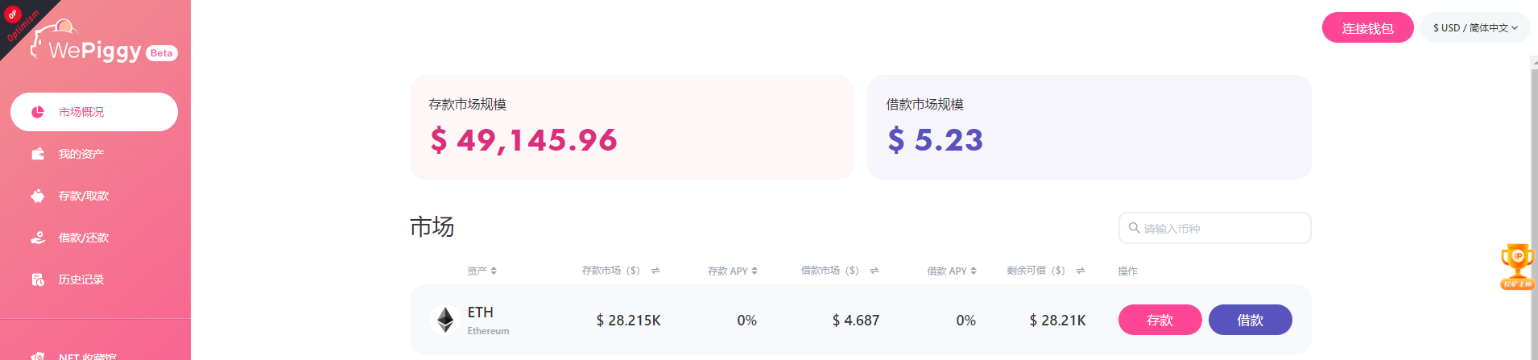Image resolution: width=1538 pixels, height=360 pixels.
Task: Click the pink 存款 button for ETH
Action: [x=1160, y=320]
